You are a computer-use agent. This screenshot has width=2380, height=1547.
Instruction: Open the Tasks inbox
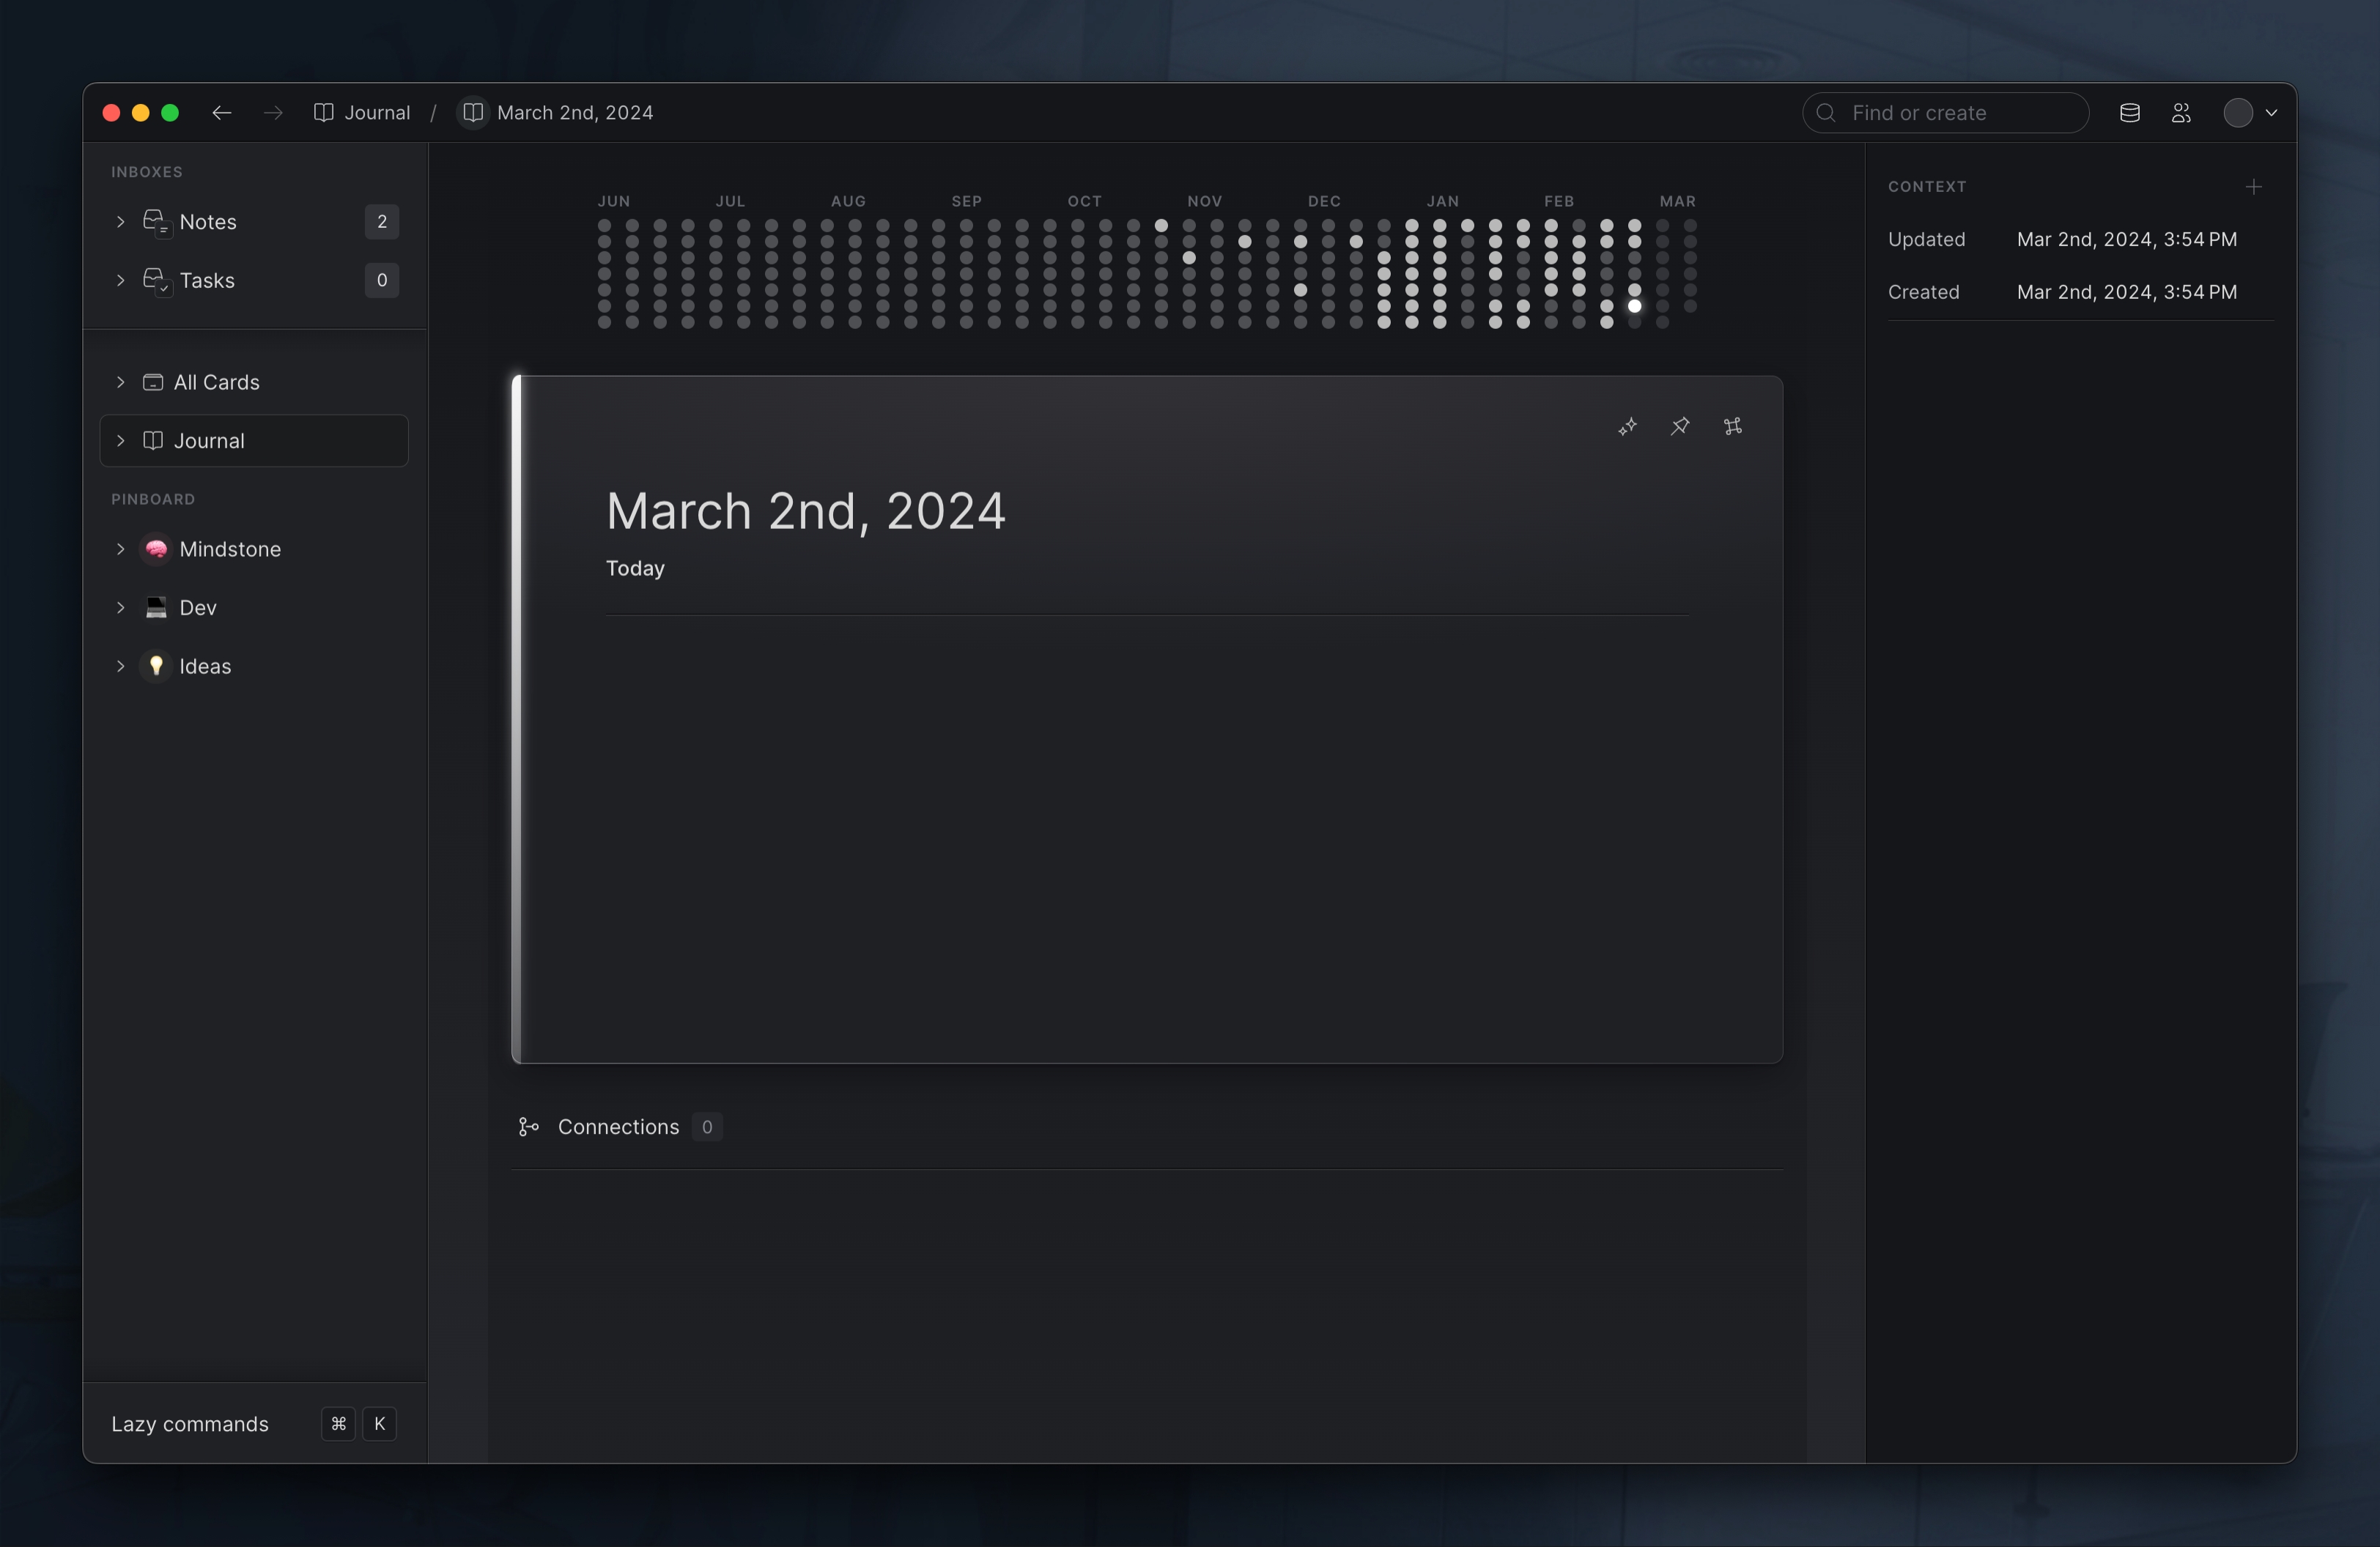tap(254, 281)
